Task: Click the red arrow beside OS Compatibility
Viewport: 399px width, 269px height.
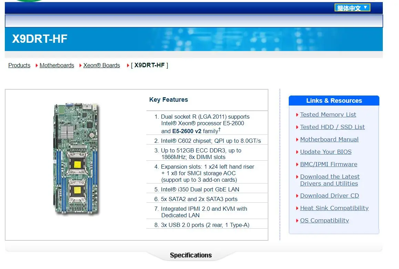Action: (x=297, y=221)
